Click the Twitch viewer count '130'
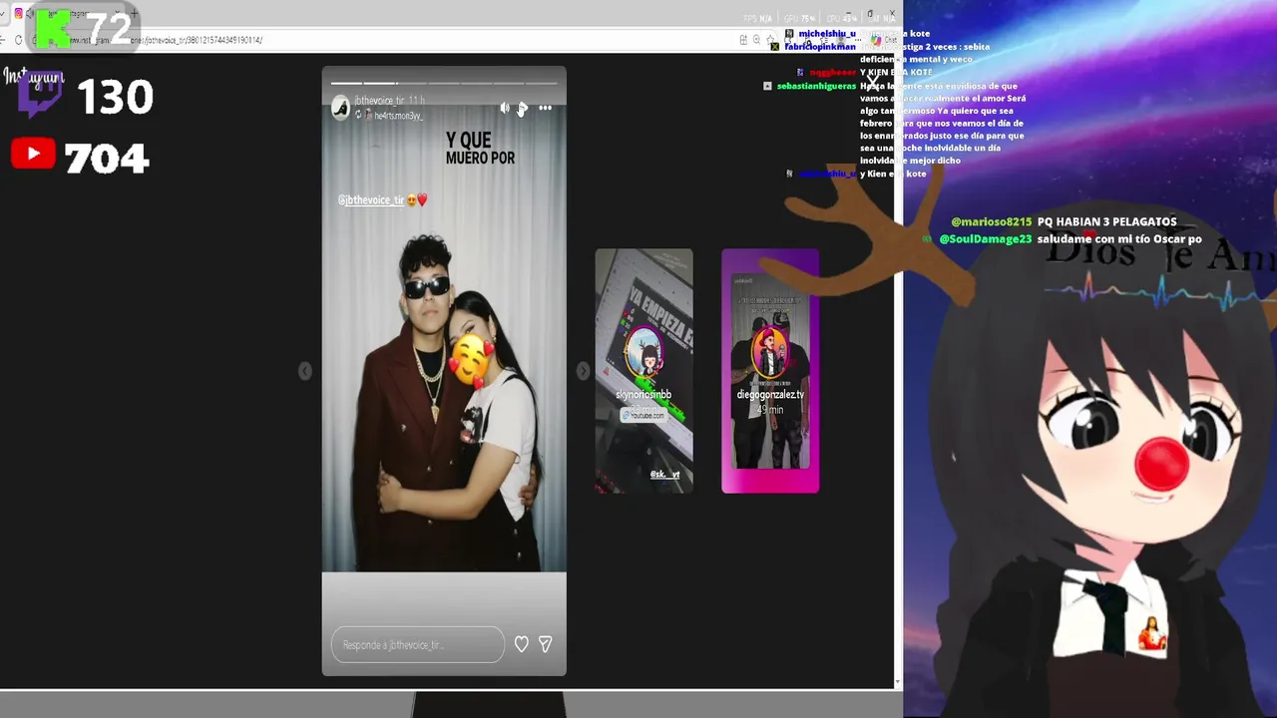Screen dimensions: 1277x718 [x=115, y=98]
